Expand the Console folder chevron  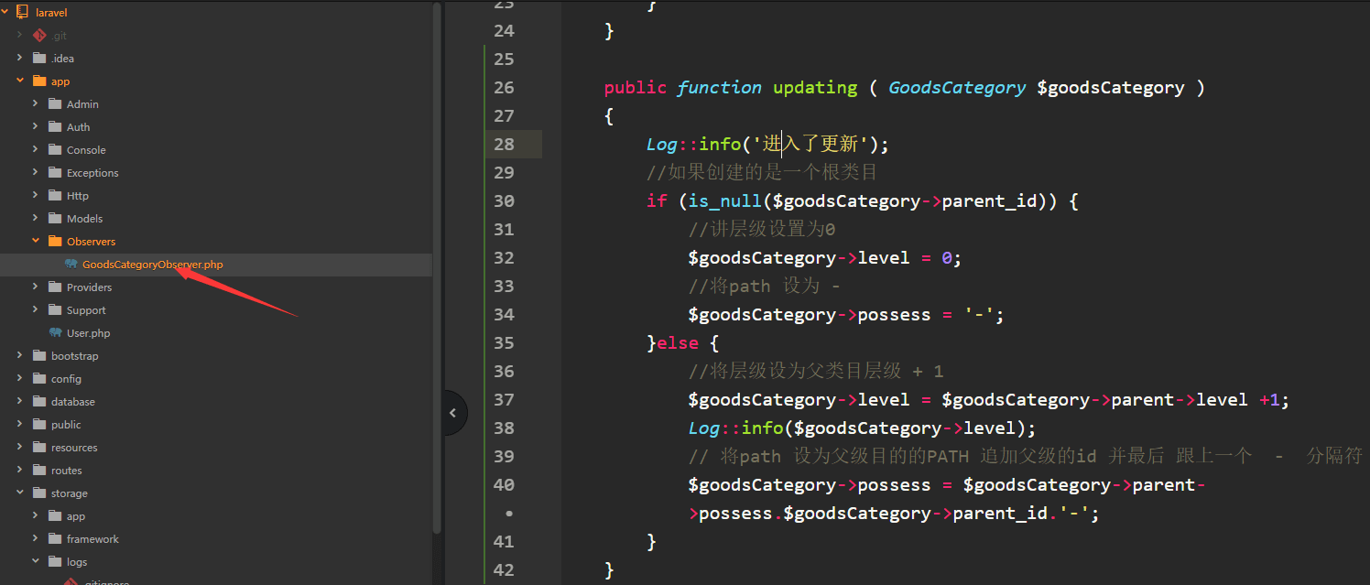(35, 149)
